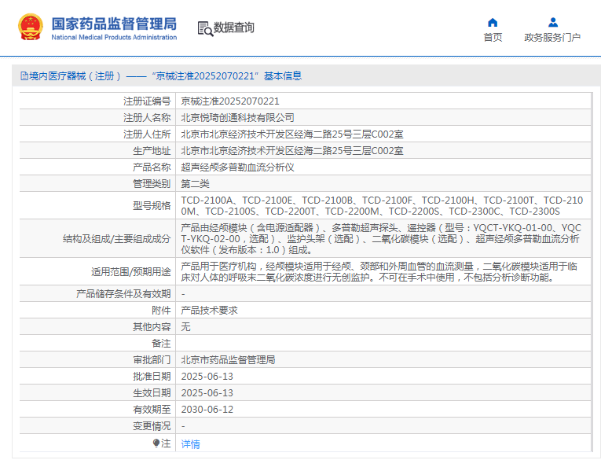
Task: Click the 数据查询 heading text
Action: point(234,28)
